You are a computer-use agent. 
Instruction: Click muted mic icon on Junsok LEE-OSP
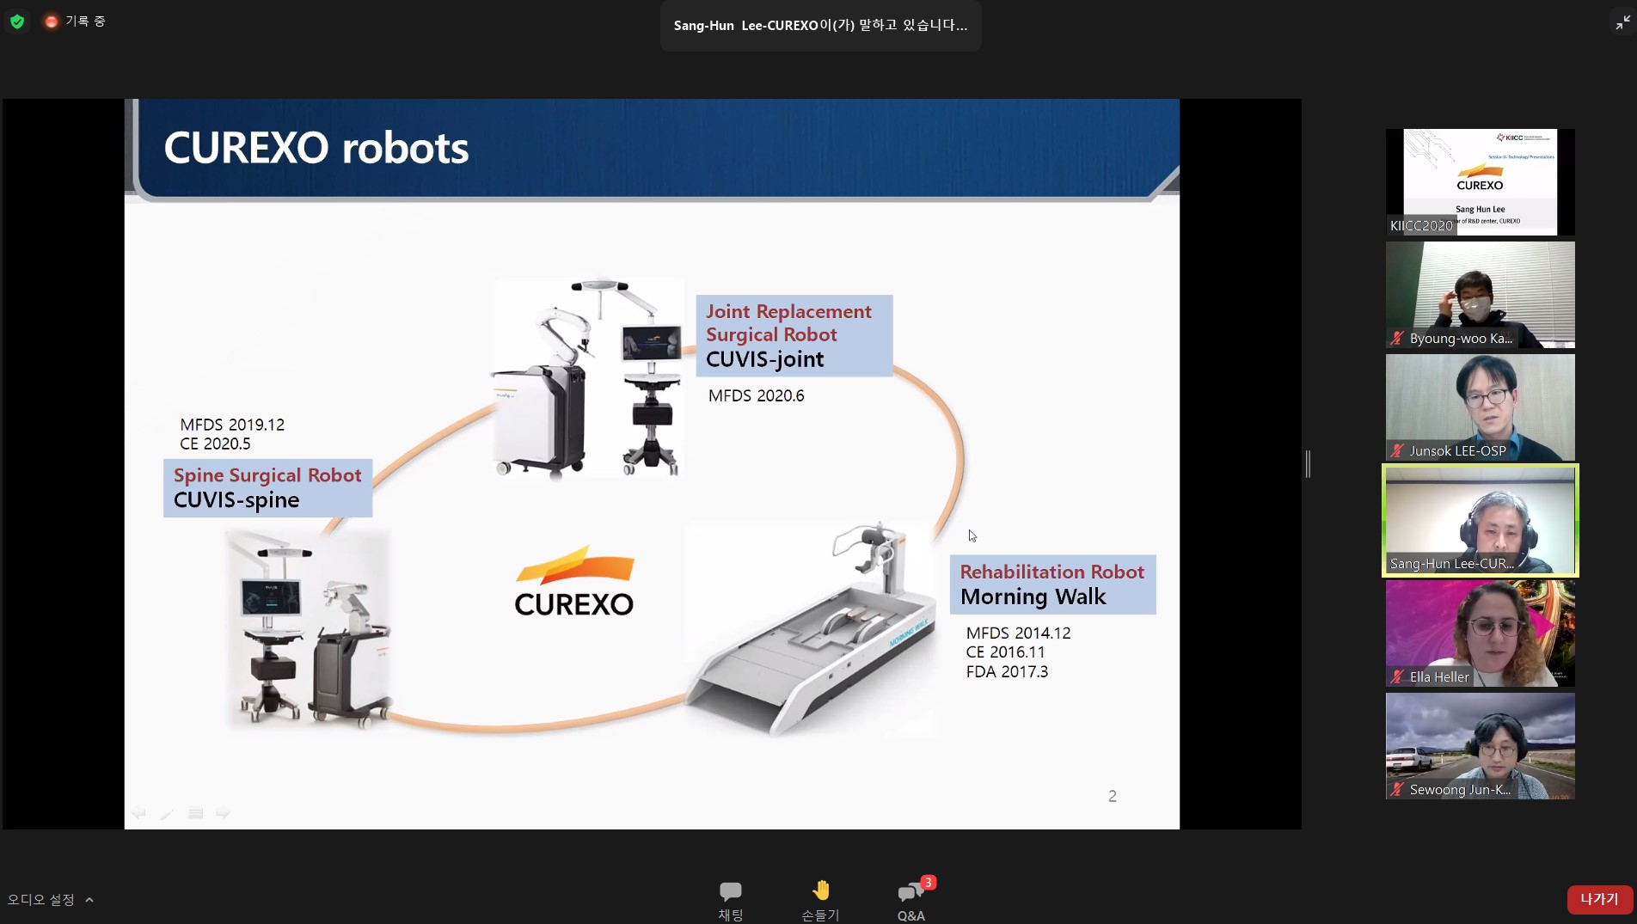pyautogui.click(x=1397, y=451)
